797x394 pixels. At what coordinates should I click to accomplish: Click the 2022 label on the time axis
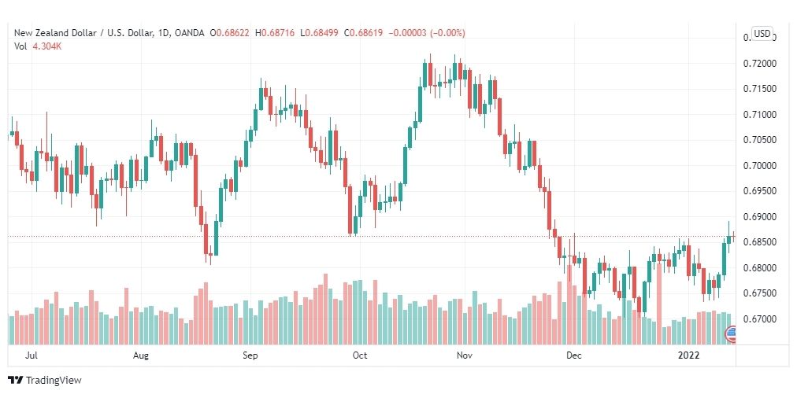click(x=689, y=355)
